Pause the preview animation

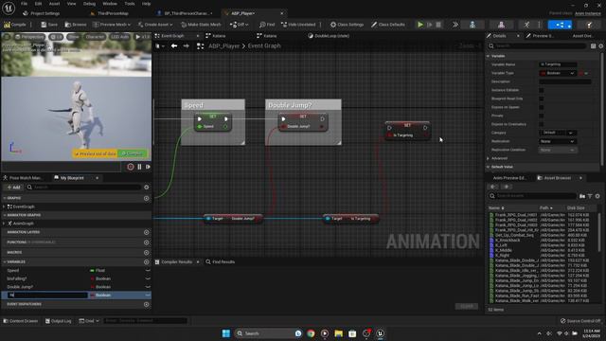point(139,167)
